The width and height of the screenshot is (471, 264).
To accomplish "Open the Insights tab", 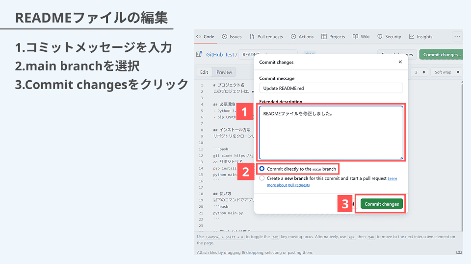I will point(420,37).
